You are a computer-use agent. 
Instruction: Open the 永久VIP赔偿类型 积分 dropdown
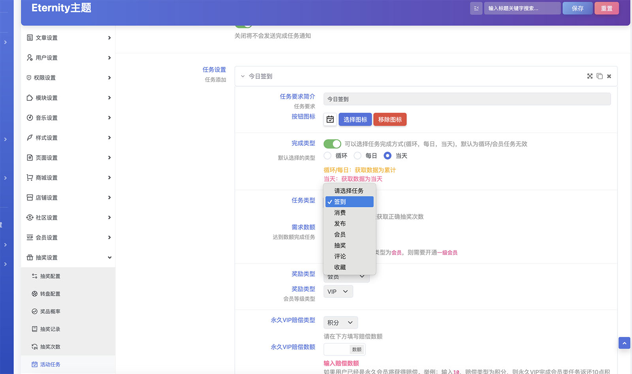340,323
